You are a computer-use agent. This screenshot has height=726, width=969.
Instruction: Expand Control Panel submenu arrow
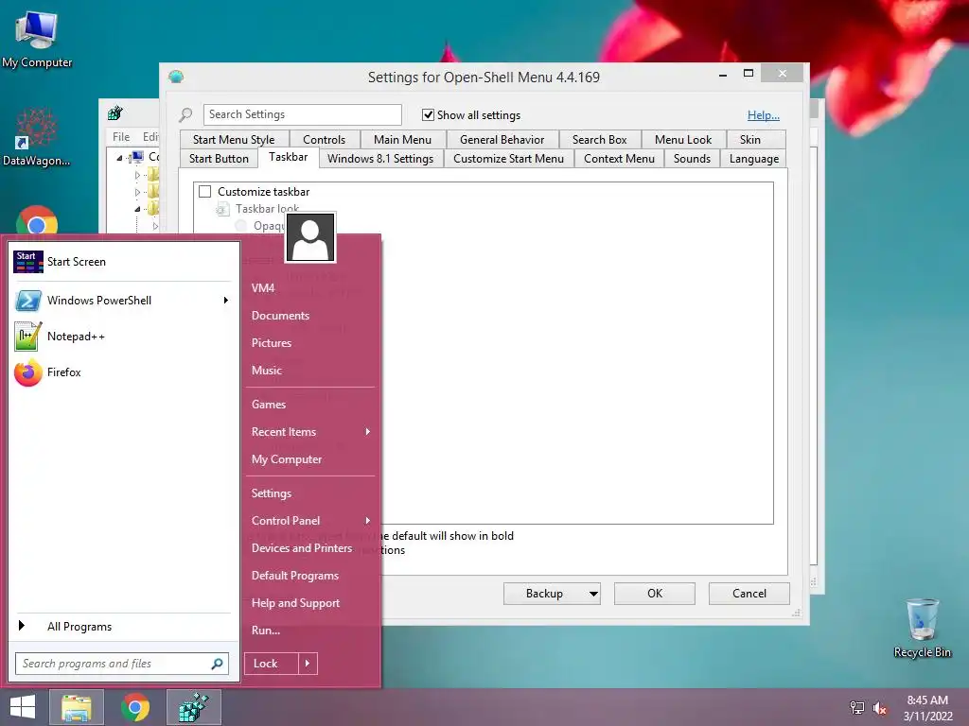[x=368, y=521]
